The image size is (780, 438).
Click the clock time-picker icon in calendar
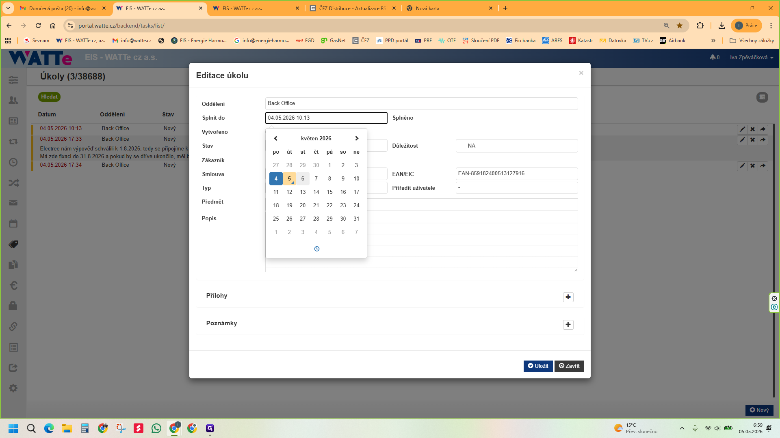tap(317, 249)
